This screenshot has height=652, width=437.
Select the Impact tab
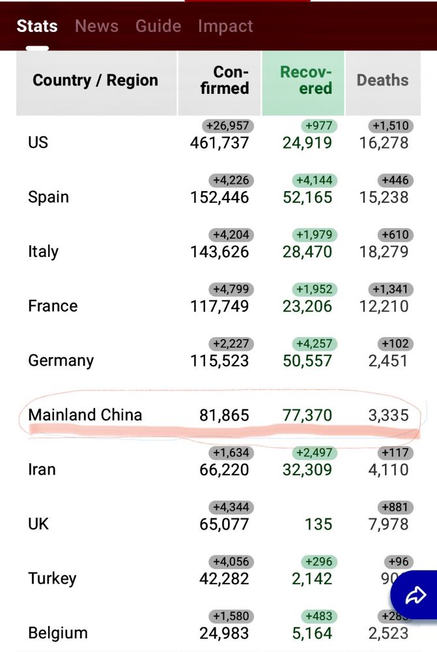[225, 26]
